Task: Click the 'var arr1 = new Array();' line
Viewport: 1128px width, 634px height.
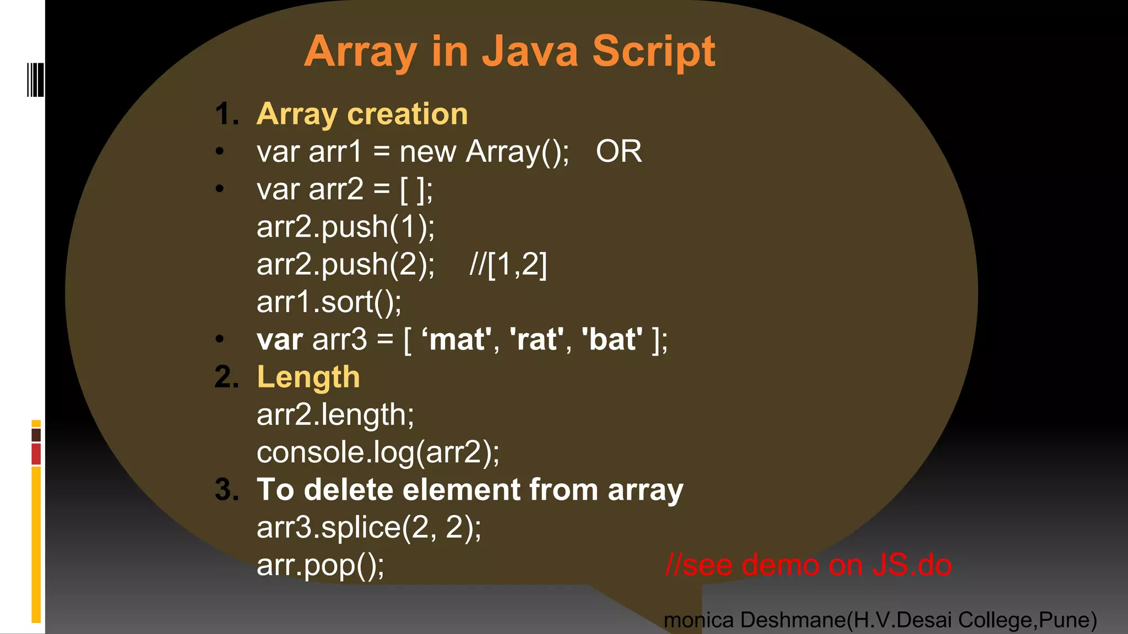Action: tap(413, 151)
